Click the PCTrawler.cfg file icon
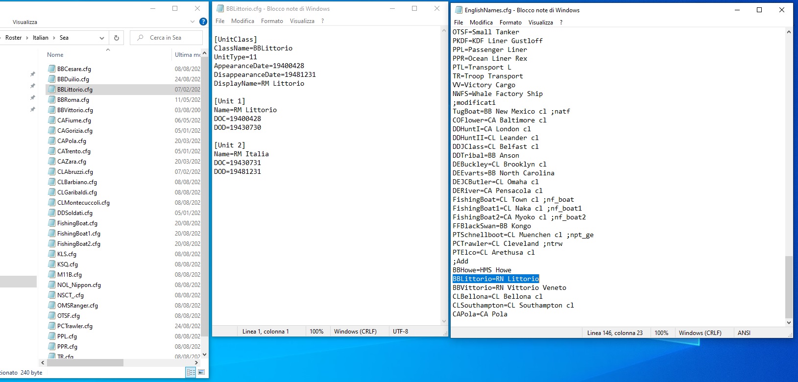The height and width of the screenshot is (382, 798). coord(51,326)
